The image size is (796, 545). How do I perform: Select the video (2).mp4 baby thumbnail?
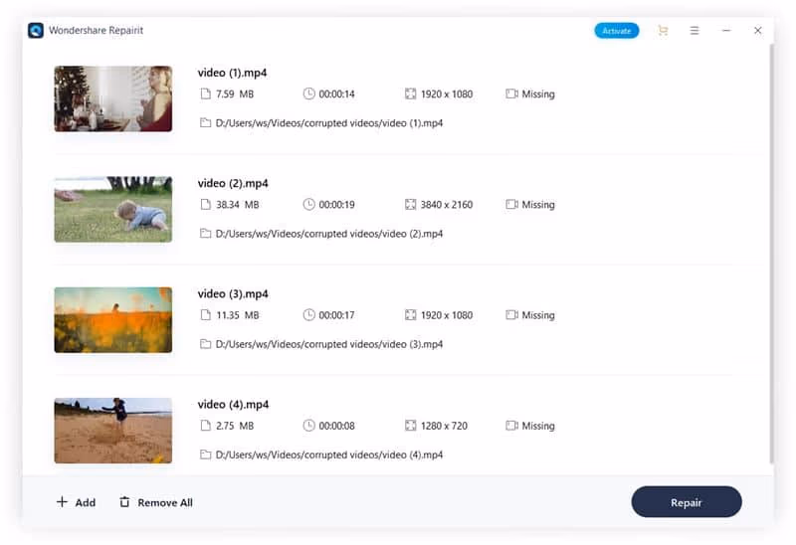click(112, 209)
